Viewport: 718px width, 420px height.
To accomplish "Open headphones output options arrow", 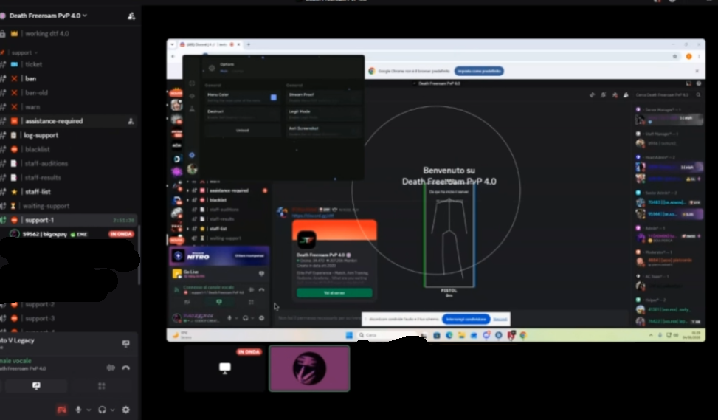I will [x=112, y=410].
